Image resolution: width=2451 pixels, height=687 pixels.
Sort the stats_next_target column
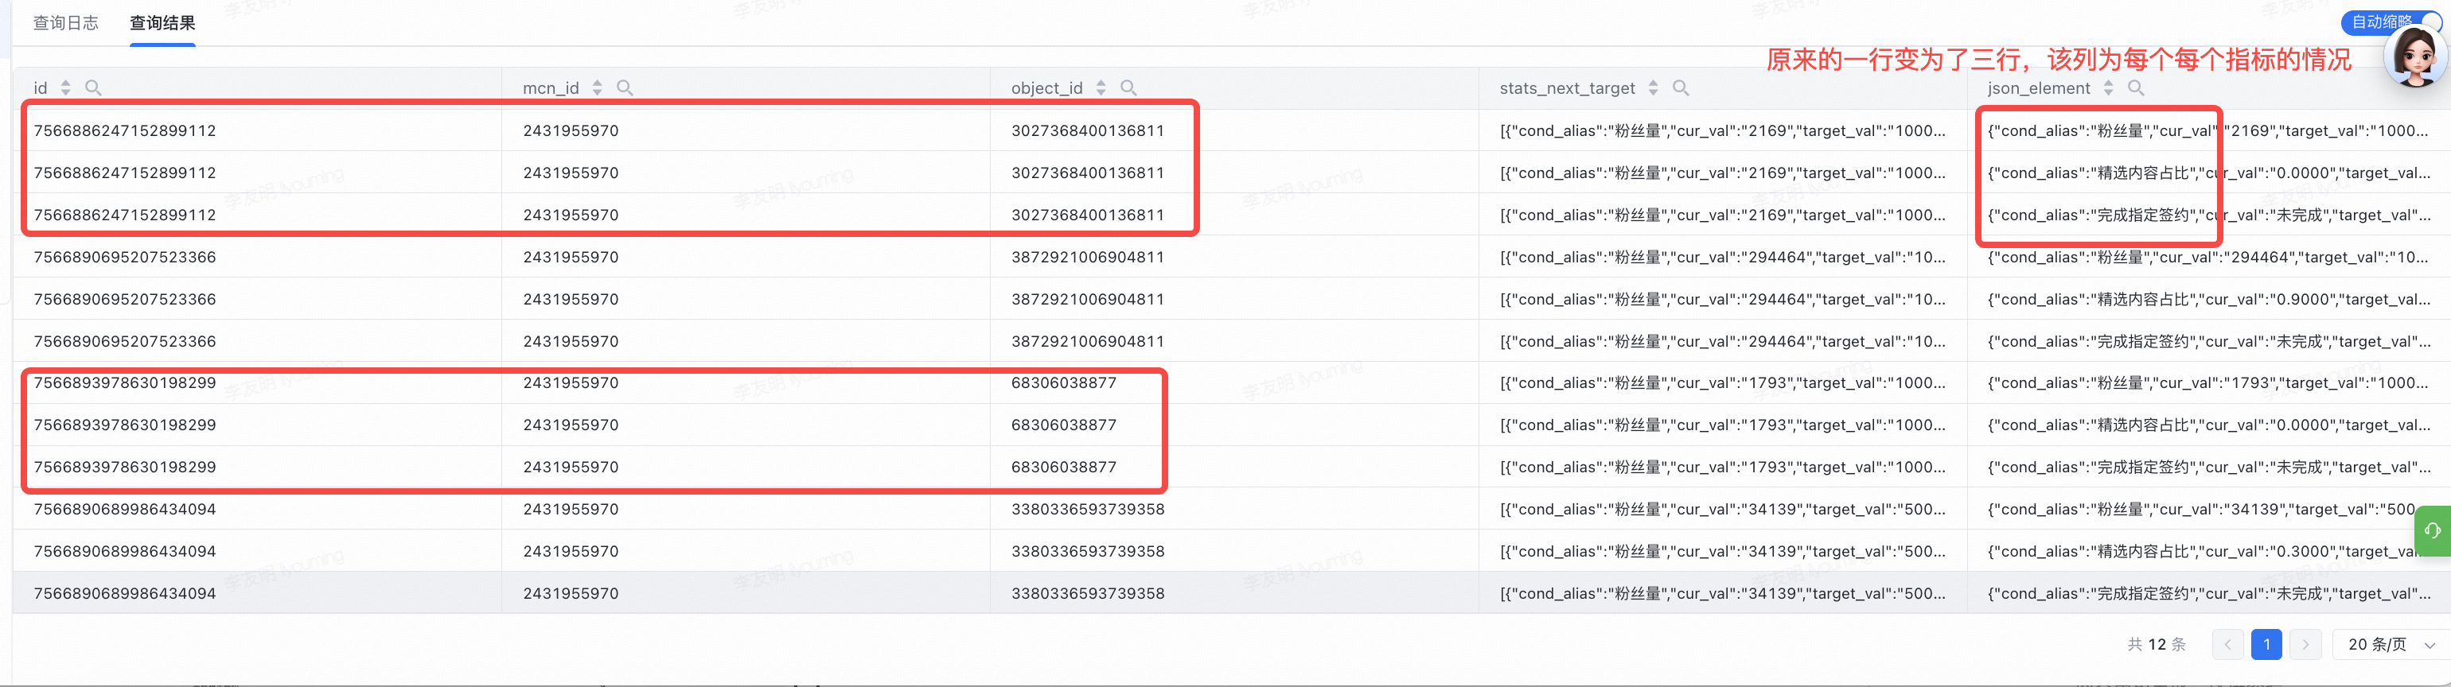[1654, 87]
